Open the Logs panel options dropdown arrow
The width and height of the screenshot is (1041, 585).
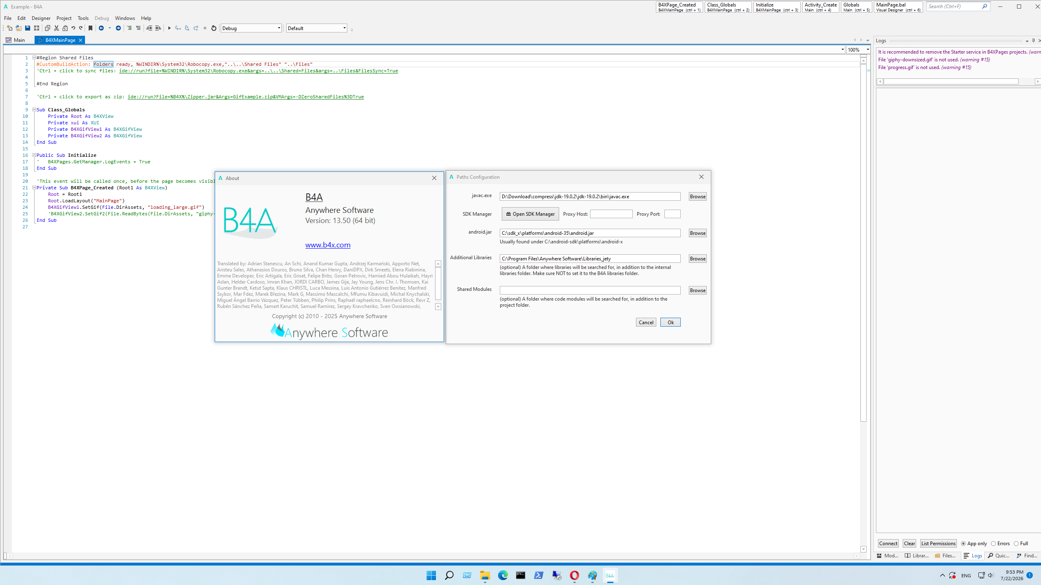[x=1027, y=41]
